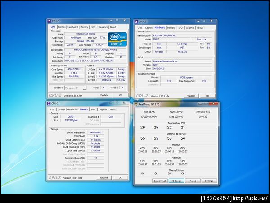Screen dimensions: 270x203
Task: Click Validate in the Mainboard window
Action: coord(191,96)
